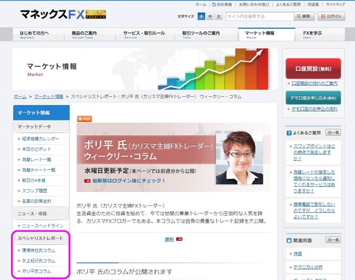Select the マーケット情報 navigation tab

click(x=266, y=34)
